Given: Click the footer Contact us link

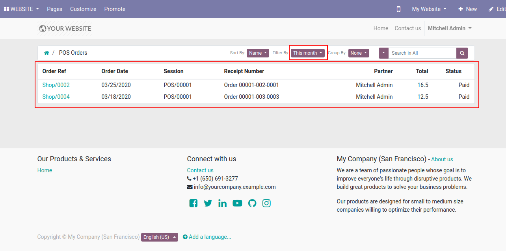Looking at the screenshot, I should [200, 170].
